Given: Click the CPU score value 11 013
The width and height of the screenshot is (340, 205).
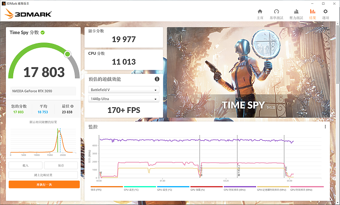Looking at the screenshot, I should (x=124, y=62).
